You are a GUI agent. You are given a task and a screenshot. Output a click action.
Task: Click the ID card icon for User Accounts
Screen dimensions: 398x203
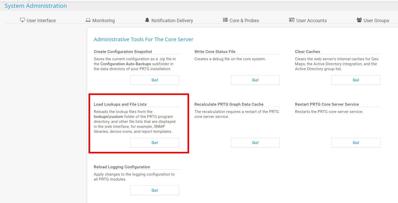[x=292, y=20]
